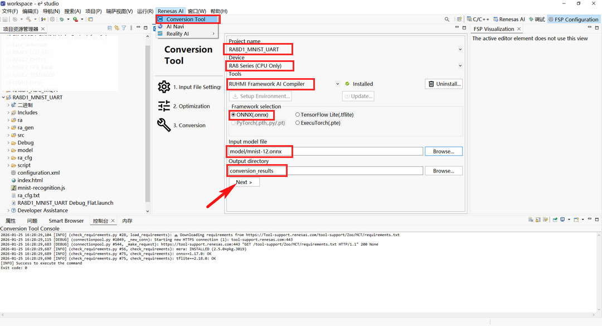The width and height of the screenshot is (602, 326).
Task: Open the Device dropdown
Action: [460, 66]
